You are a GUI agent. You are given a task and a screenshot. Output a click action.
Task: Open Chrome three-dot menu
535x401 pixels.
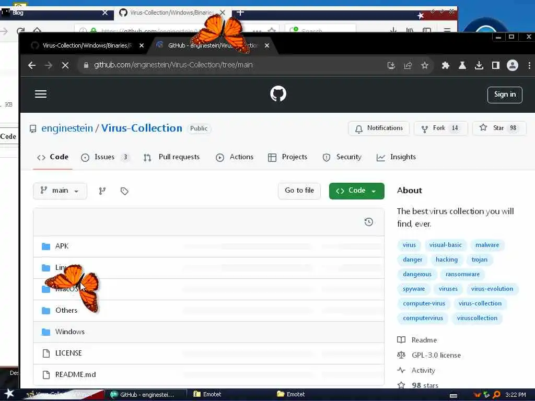(x=529, y=65)
